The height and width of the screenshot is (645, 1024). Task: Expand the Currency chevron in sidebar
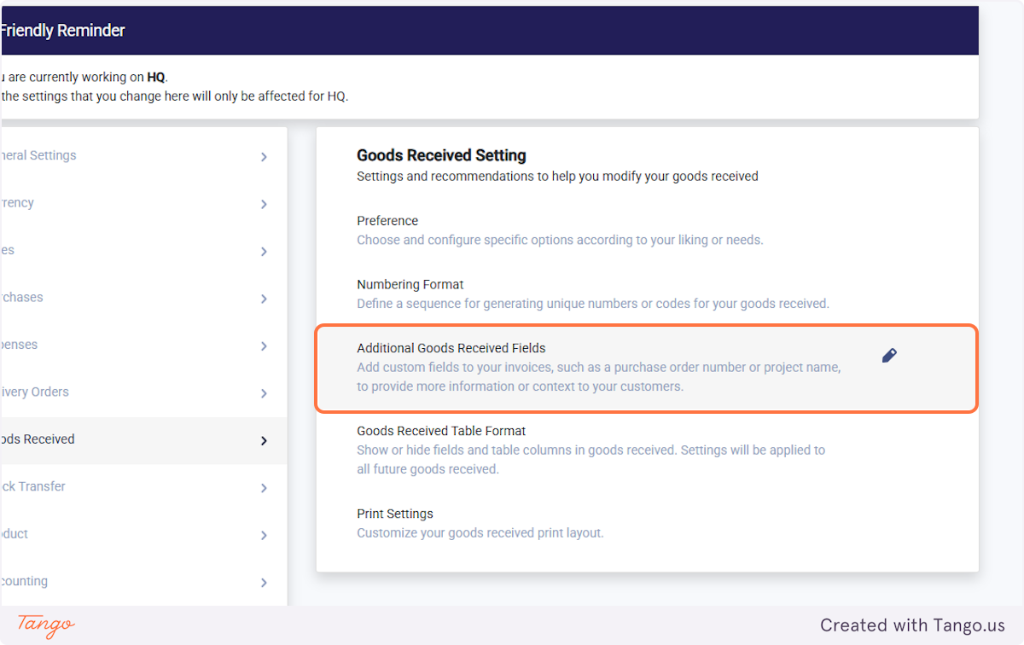coord(264,204)
